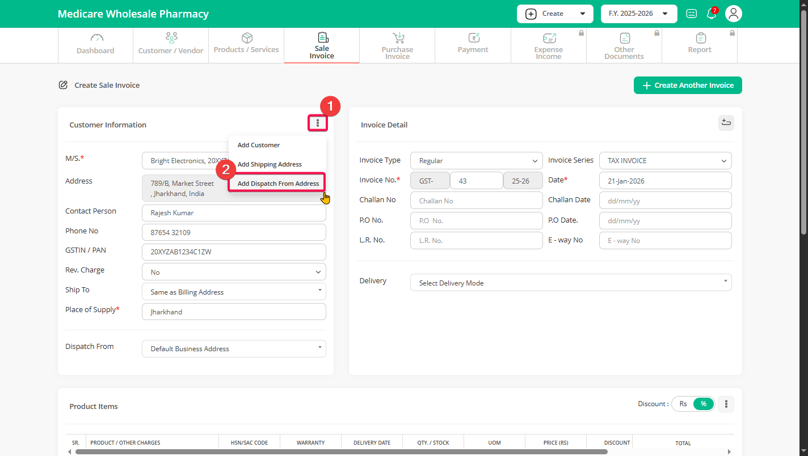The height and width of the screenshot is (456, 808).
Task: Open the calculator icon in header
Action: [x=691, y=14]
